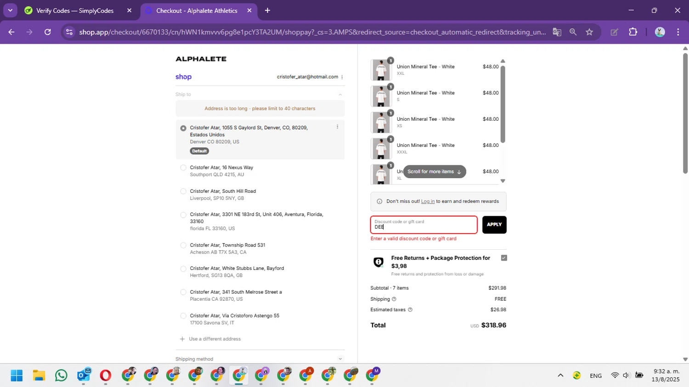689x387 pixels.
Task: Open the Chrome three-dot menu
Action: tap(678, 32)
